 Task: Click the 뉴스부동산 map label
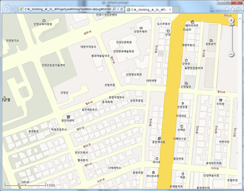coord(164,24)
